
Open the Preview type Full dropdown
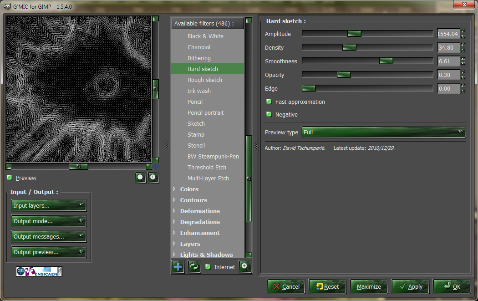pos(383,132)
